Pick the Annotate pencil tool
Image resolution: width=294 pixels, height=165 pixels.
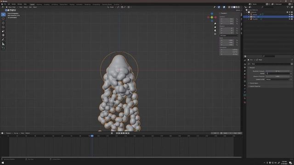pos(3,40)
